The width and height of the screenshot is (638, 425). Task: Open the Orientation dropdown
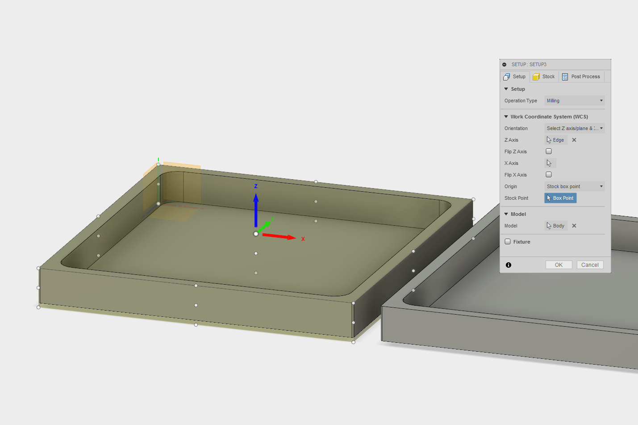pyautogui.click(x=575, y=128)
